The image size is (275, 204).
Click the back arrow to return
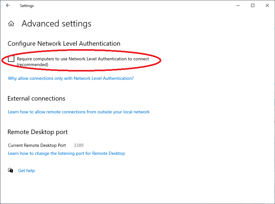click(x=8, y=5)
